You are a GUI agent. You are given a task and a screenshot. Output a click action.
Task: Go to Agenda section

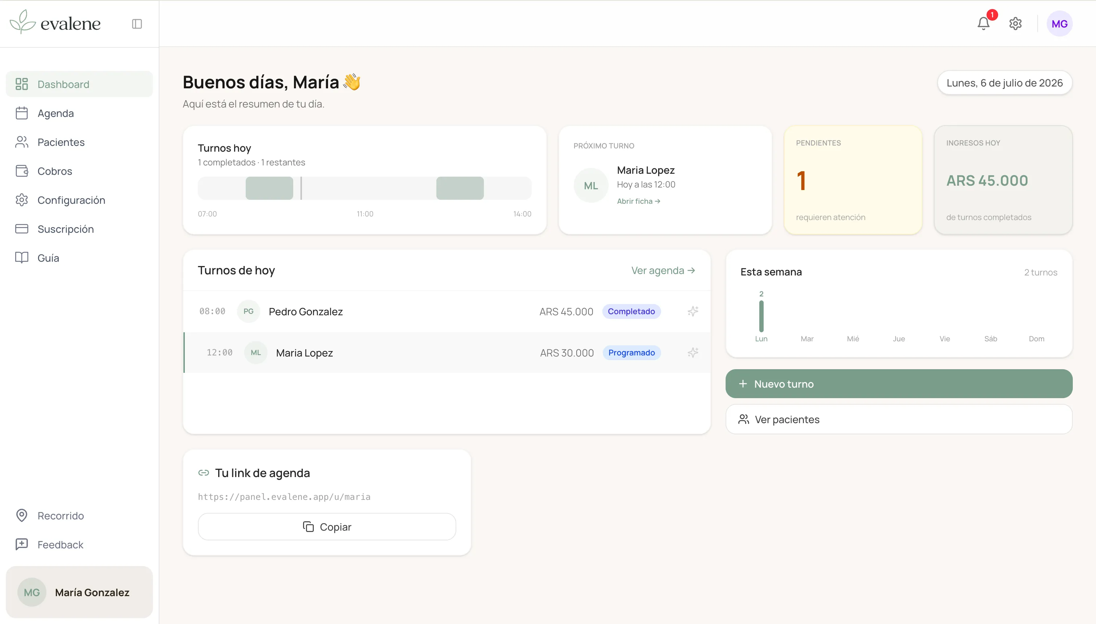[79, 113]
